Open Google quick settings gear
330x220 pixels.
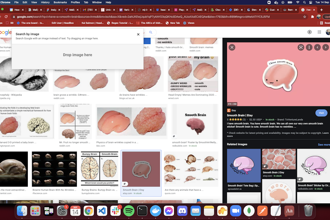coord(310,32)
